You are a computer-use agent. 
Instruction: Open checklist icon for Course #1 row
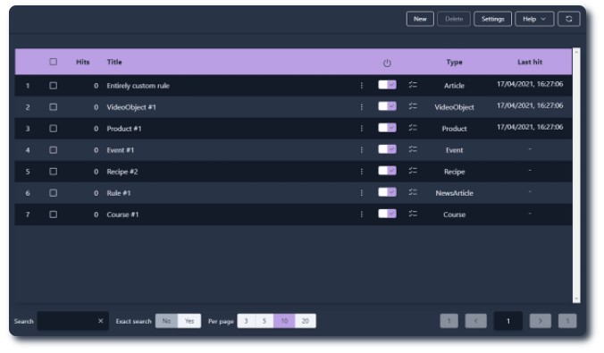point(413,214)
